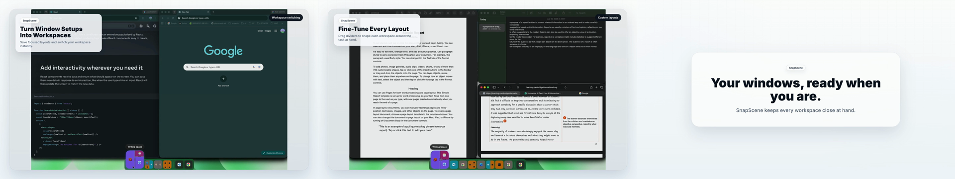955x179 pixels.
Task: Click the 'Workspace switching' badge
Action: 286,17
